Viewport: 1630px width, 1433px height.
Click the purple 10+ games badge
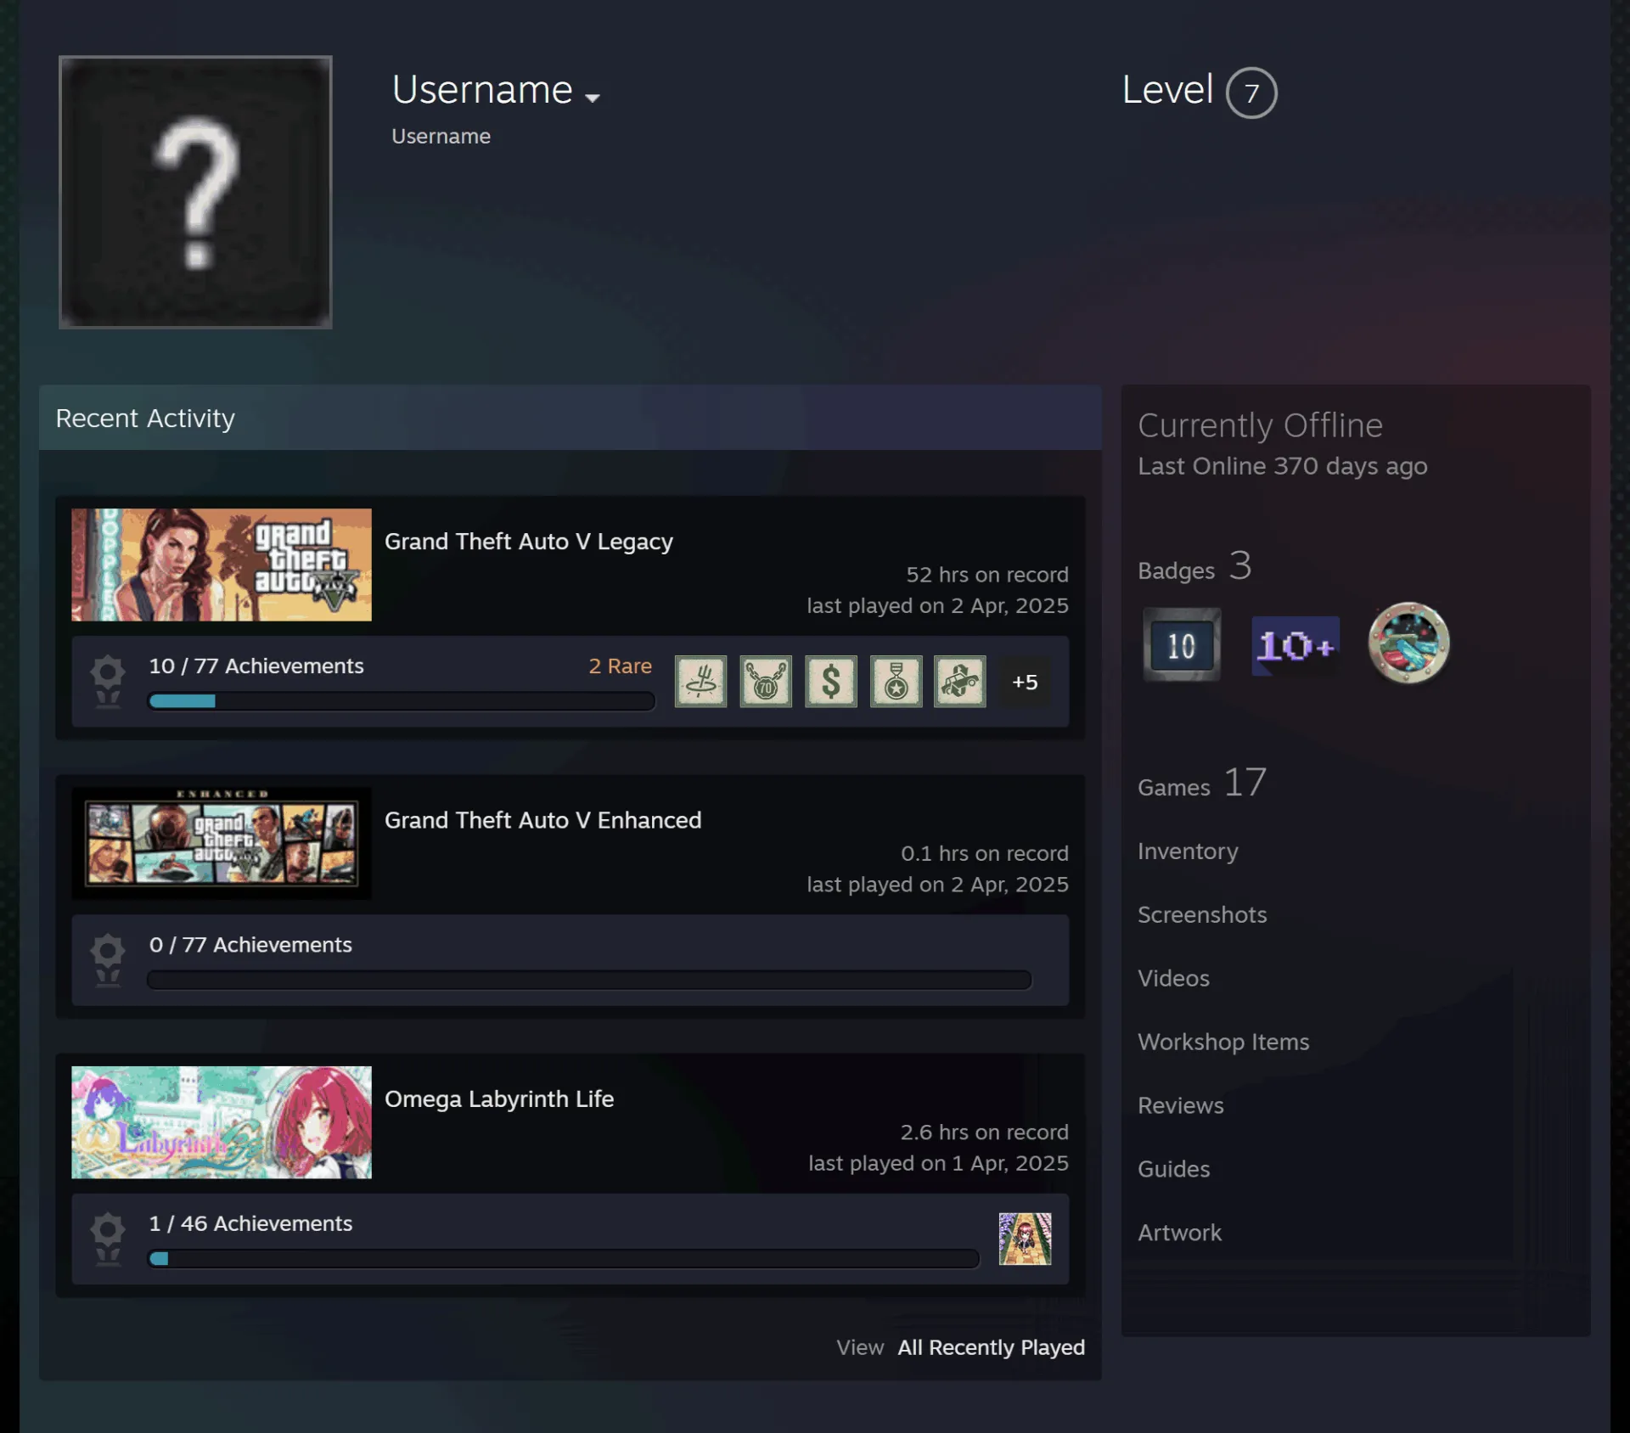tap(1296, 646)
